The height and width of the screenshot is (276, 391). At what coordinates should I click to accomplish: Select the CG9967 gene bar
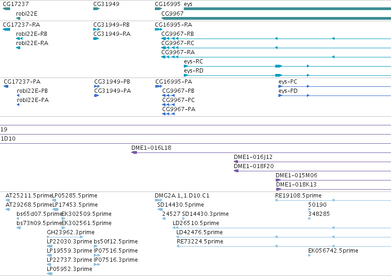click(x=276, y=18)
